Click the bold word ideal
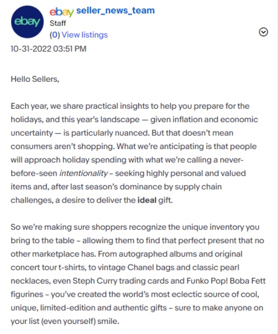Image resolution: width=278 pixels, height=334 pixels. (x=147, y=200)
